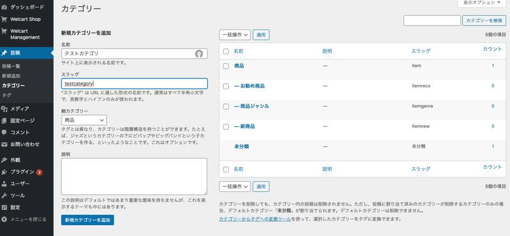Image resolution: width=510 pixels, height=236 pixels.
Task: Click the メディア media icon
Action: (x=4, y=108)
